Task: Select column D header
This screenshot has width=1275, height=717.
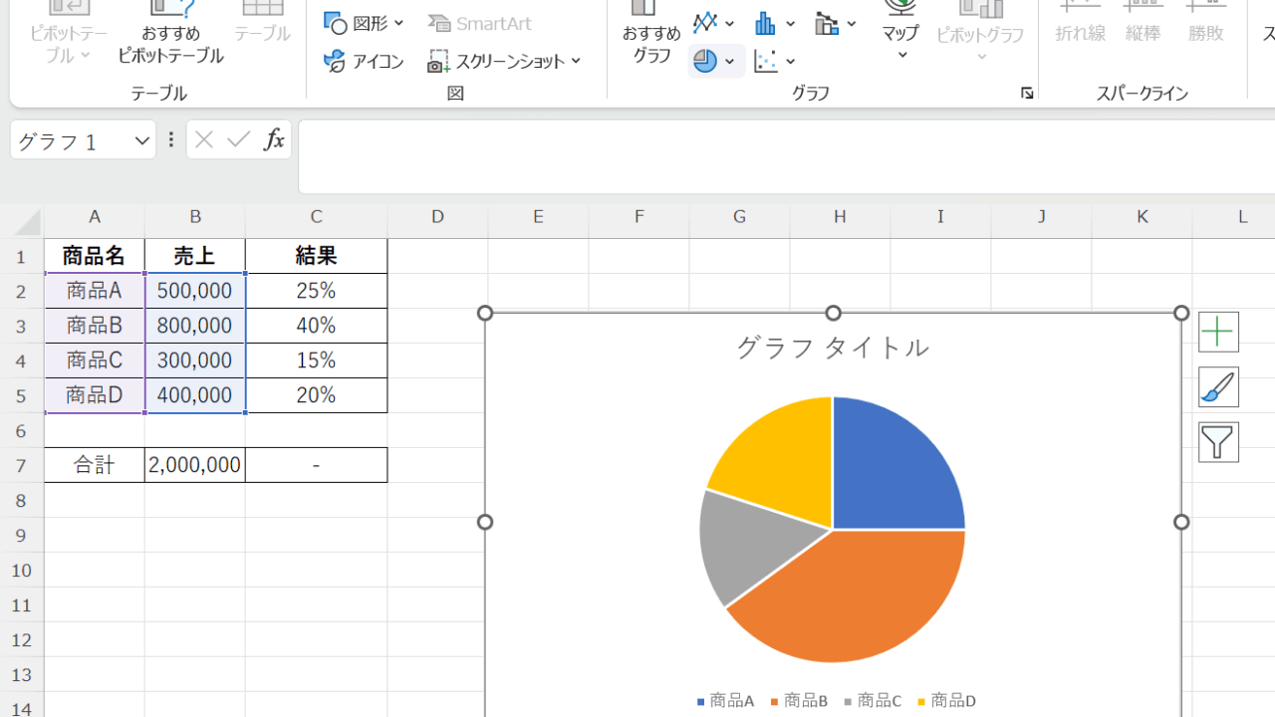Action: point(437,217)
